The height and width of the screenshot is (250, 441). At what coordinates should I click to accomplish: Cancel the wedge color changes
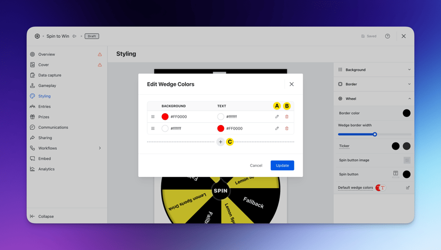[256, 166]
